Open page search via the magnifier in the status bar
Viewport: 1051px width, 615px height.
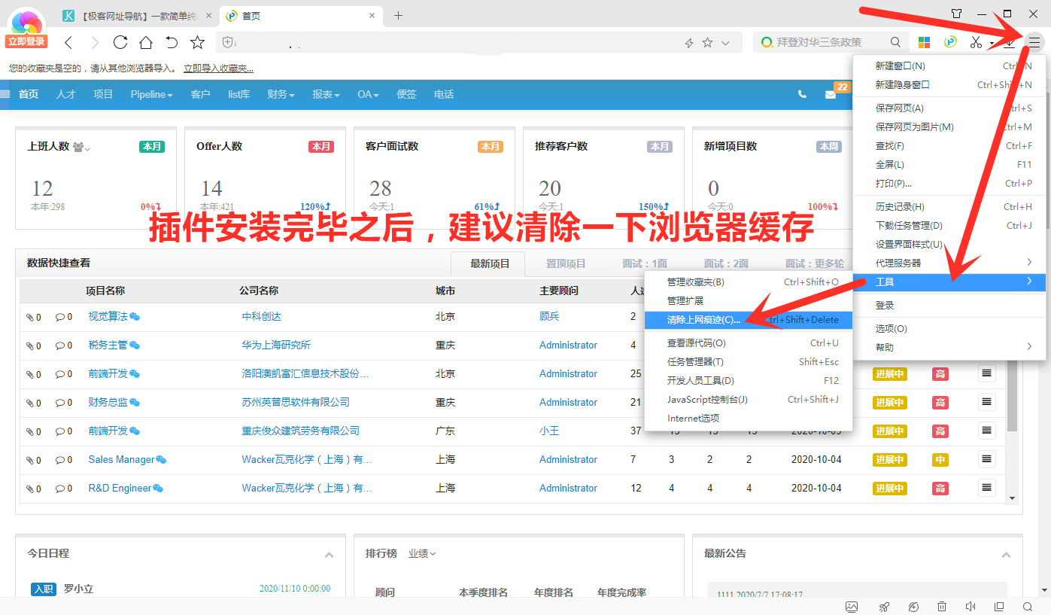pos(1028,606)
